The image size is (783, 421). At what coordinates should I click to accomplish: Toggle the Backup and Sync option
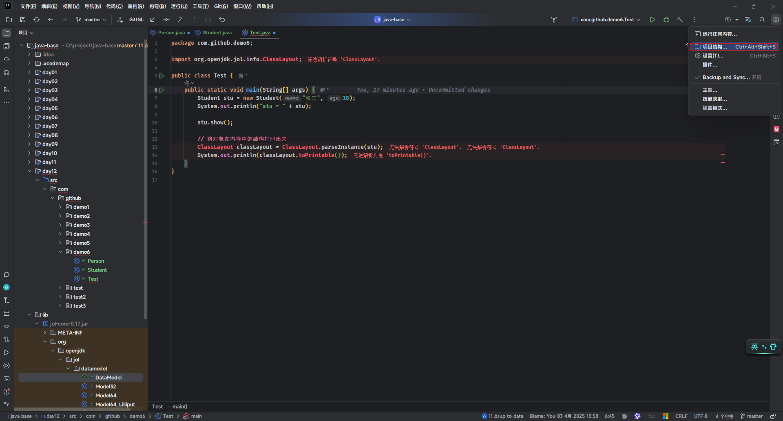tap(726, 78)
